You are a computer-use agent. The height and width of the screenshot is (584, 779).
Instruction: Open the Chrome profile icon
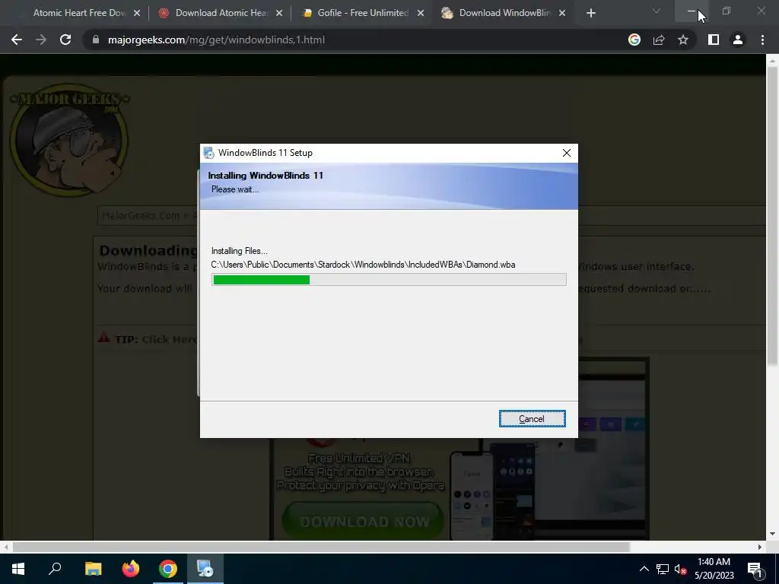tap(738, 40)
